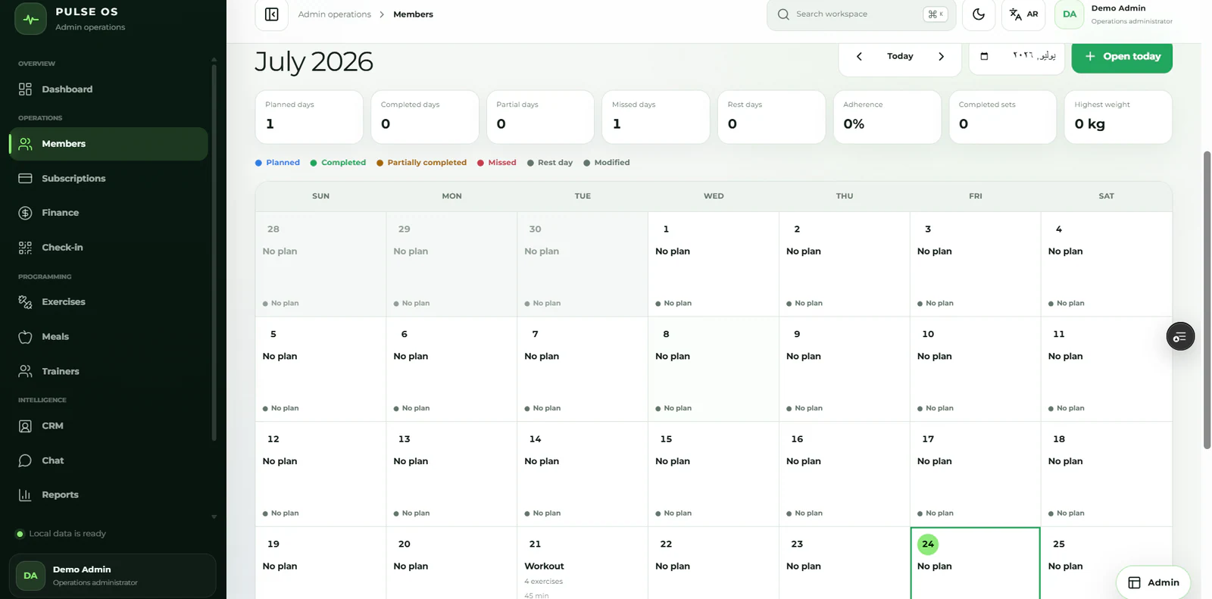The height and width of the screenshot is (599, 1212).
Task: Click the Members people icon
Action: point(25,144)
